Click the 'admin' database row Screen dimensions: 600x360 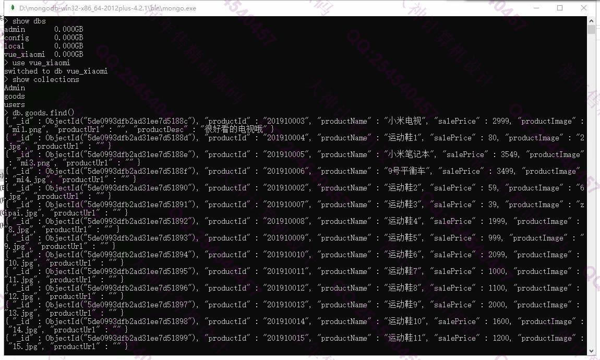[x=44, y=29]
